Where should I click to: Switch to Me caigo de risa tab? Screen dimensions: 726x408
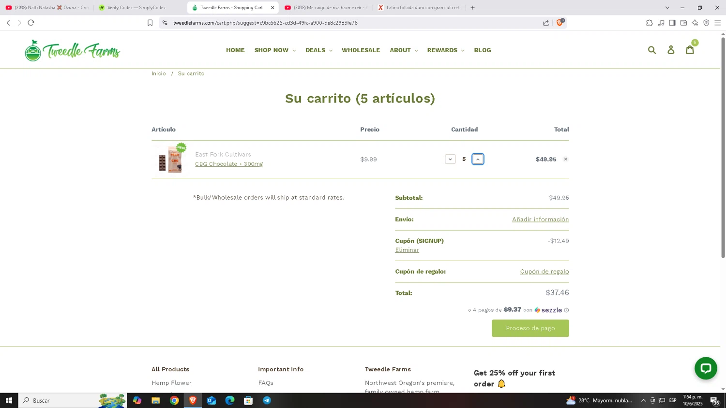326,8
